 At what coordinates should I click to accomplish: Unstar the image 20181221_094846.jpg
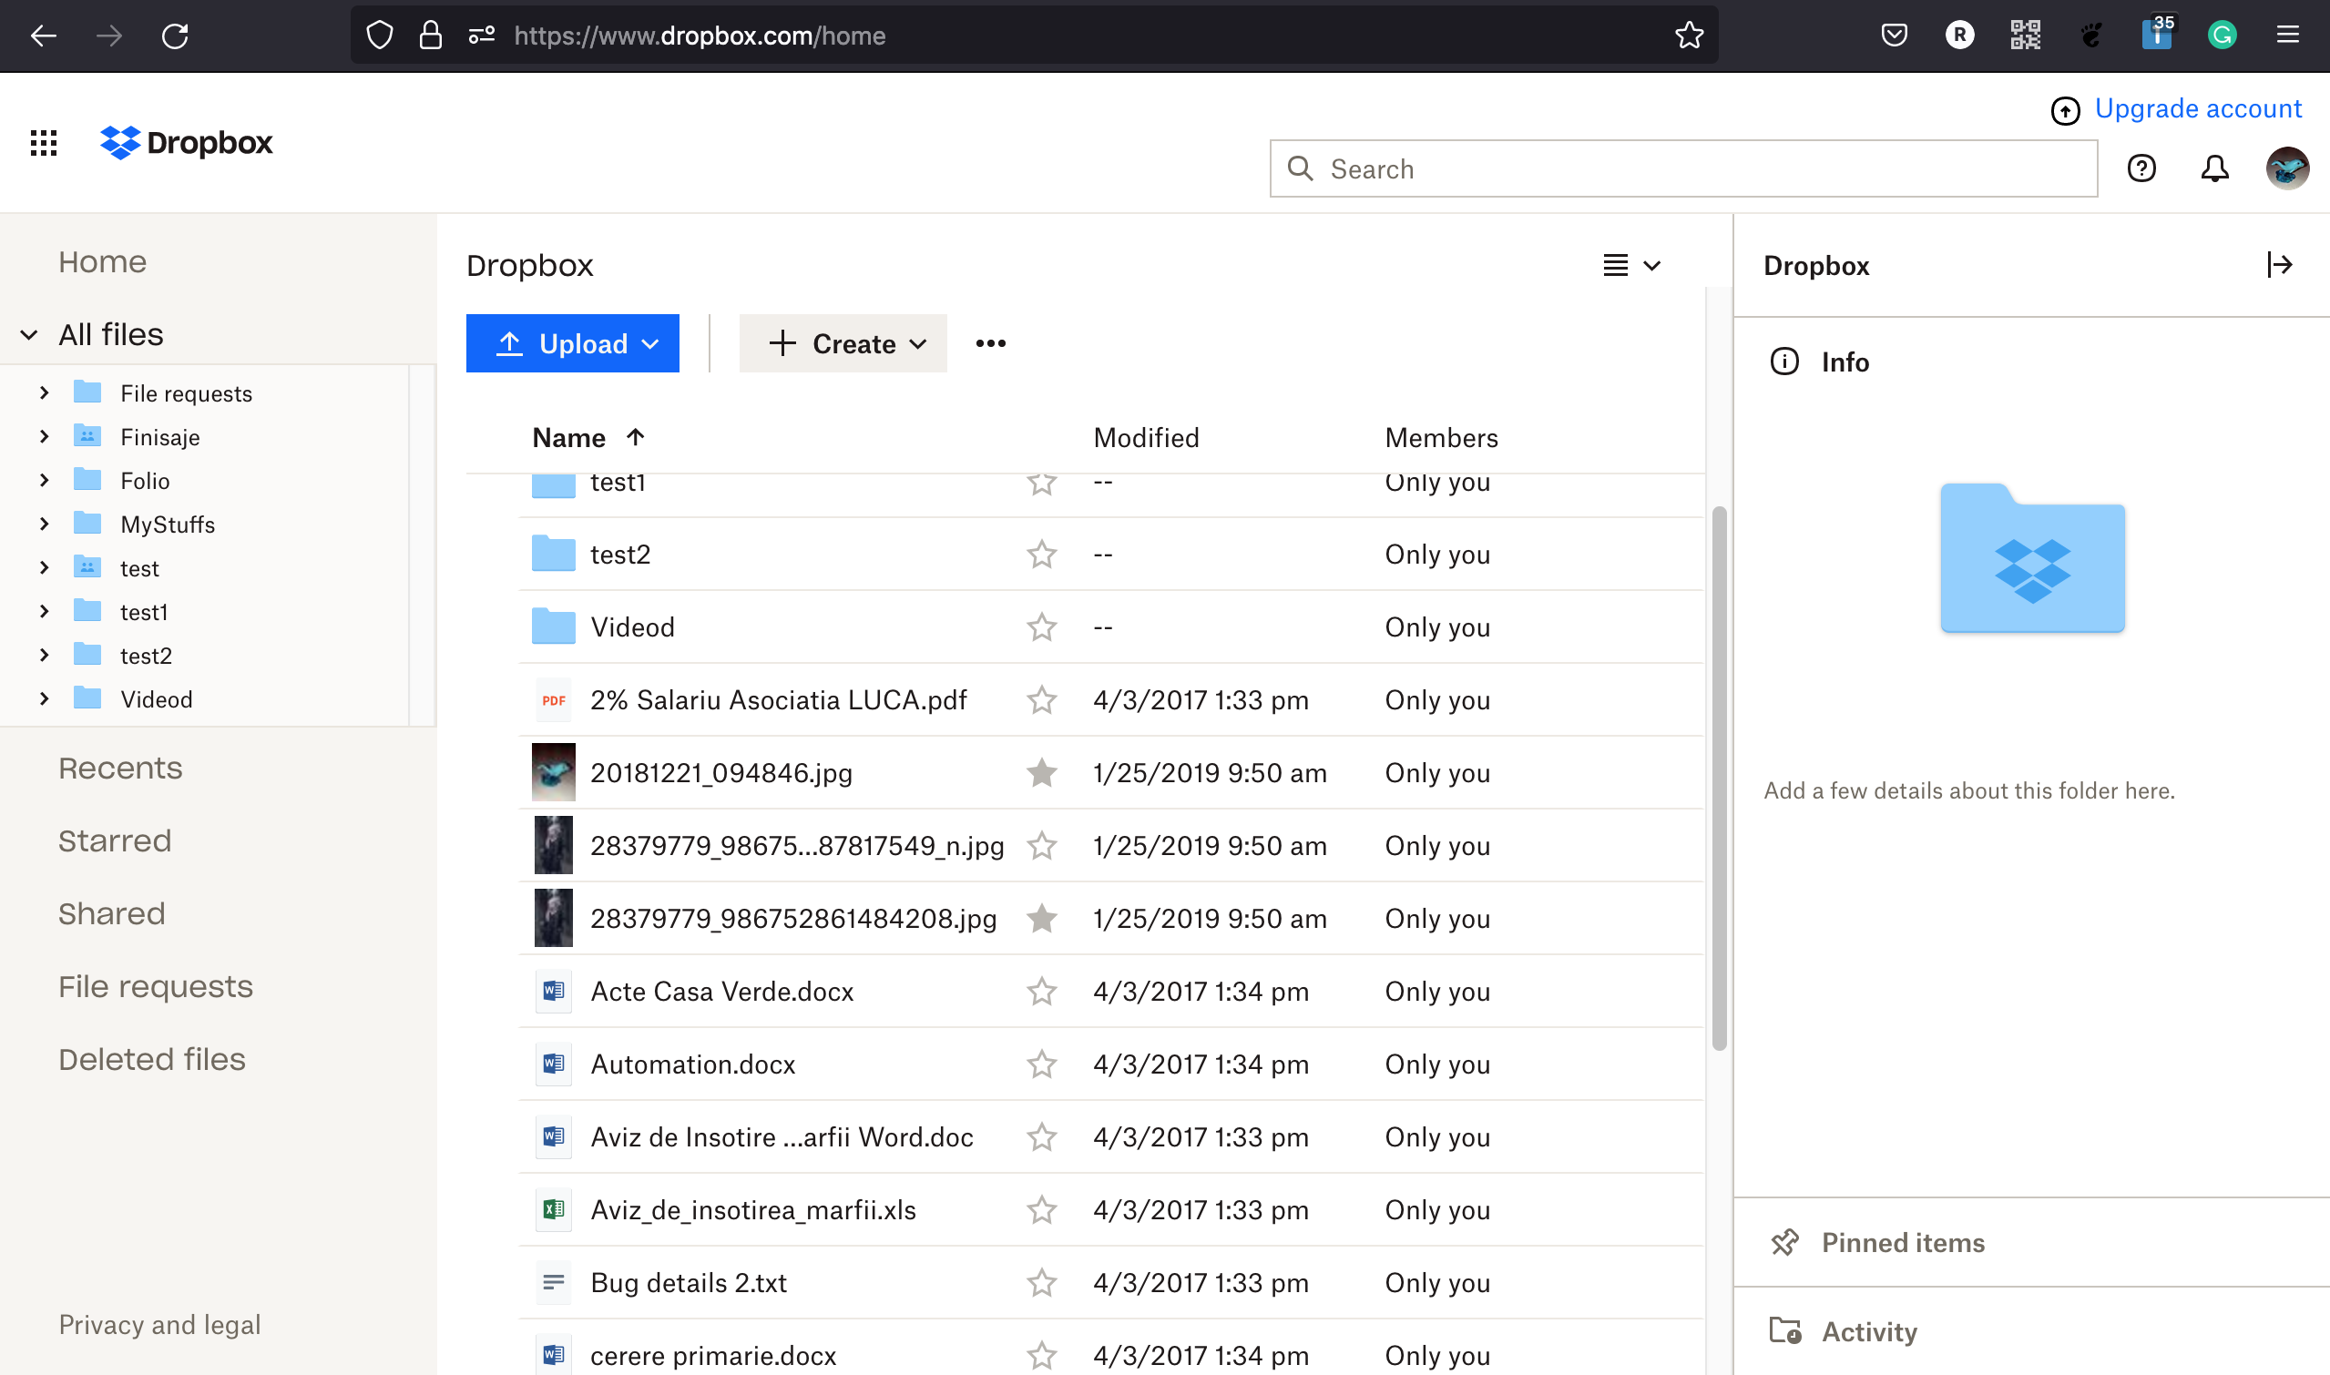(1042, 772)
